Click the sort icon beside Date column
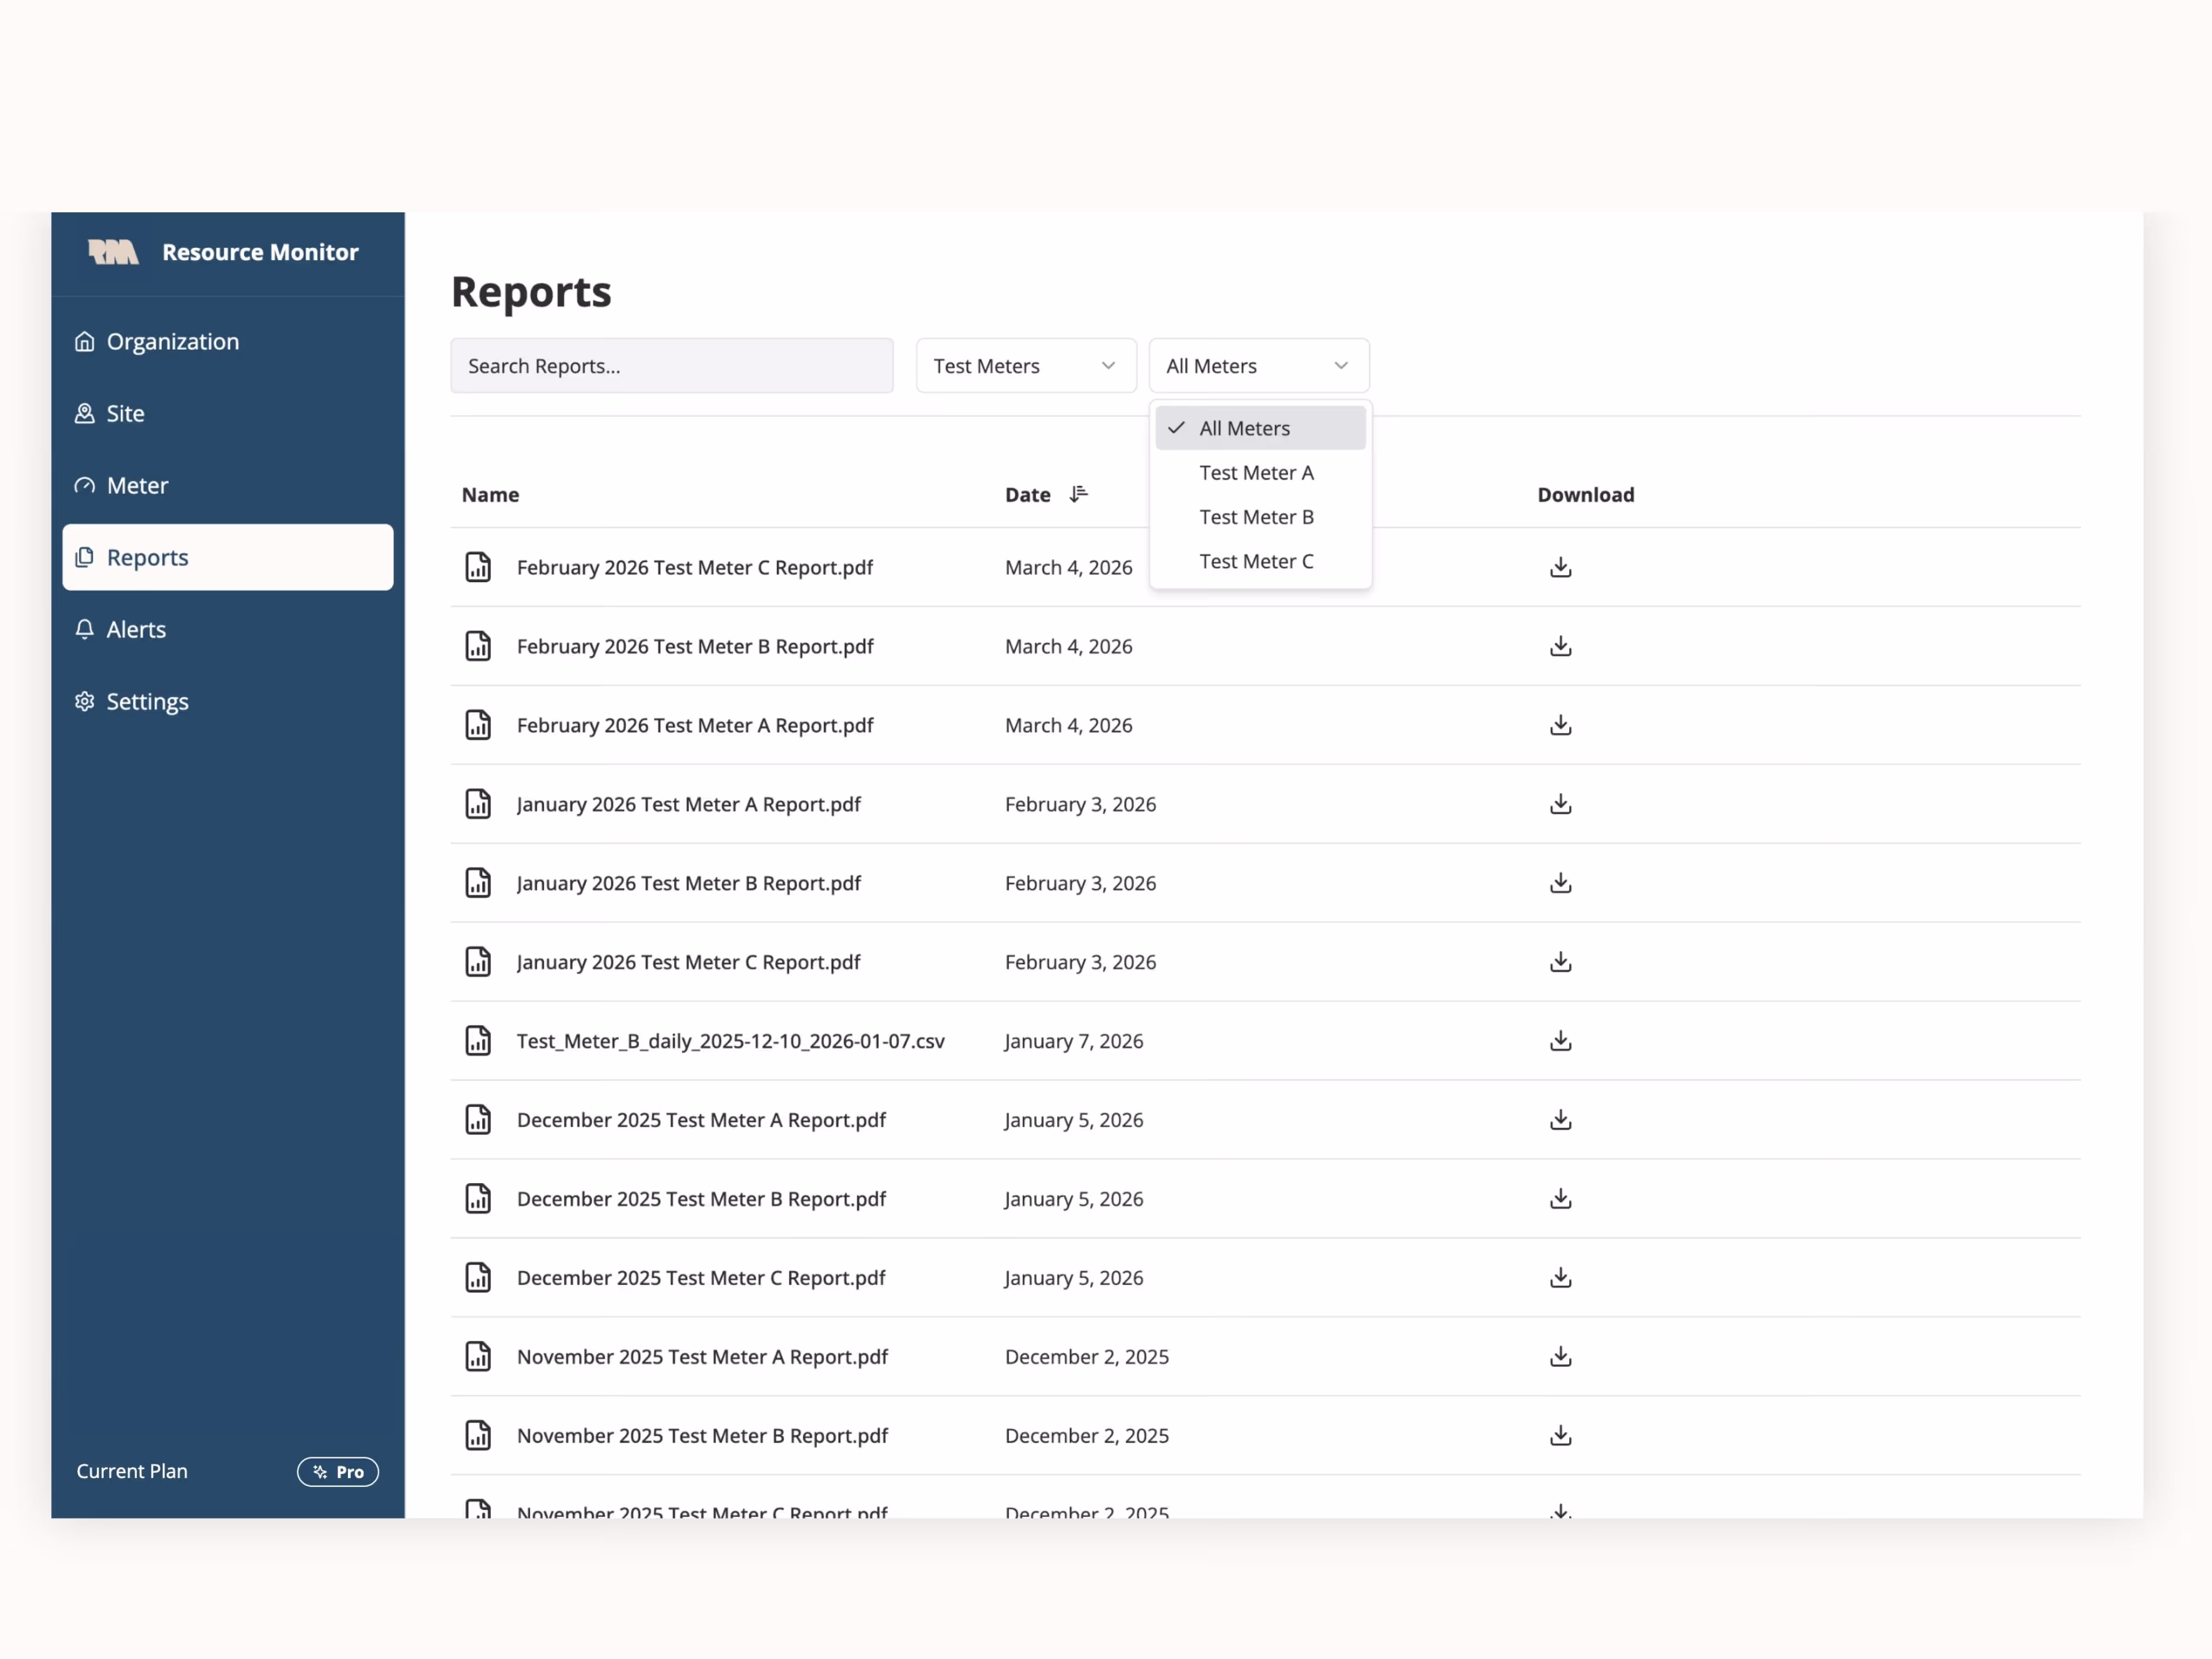 pyautogui.click(x=1080, y=494)
